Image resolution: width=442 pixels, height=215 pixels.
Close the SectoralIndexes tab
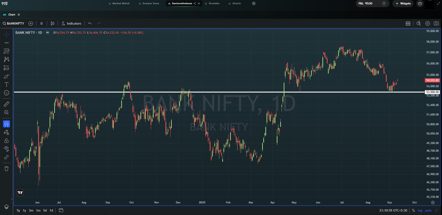199,3
